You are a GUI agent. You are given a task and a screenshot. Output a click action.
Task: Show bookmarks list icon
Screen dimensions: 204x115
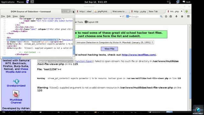(171, 16)
